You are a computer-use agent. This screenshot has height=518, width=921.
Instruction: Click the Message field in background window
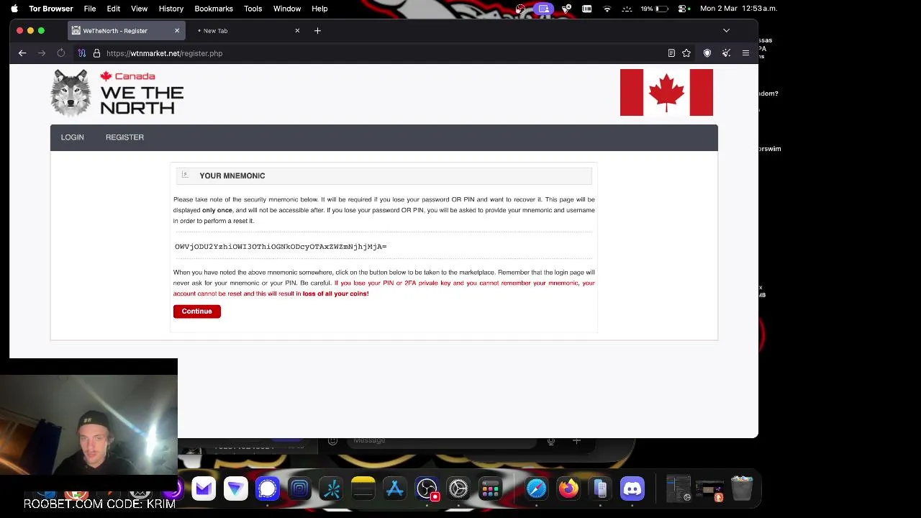pos(443,440)
